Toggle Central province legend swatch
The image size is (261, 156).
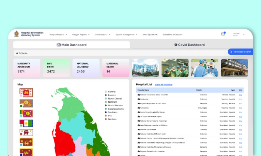(106, 92)
